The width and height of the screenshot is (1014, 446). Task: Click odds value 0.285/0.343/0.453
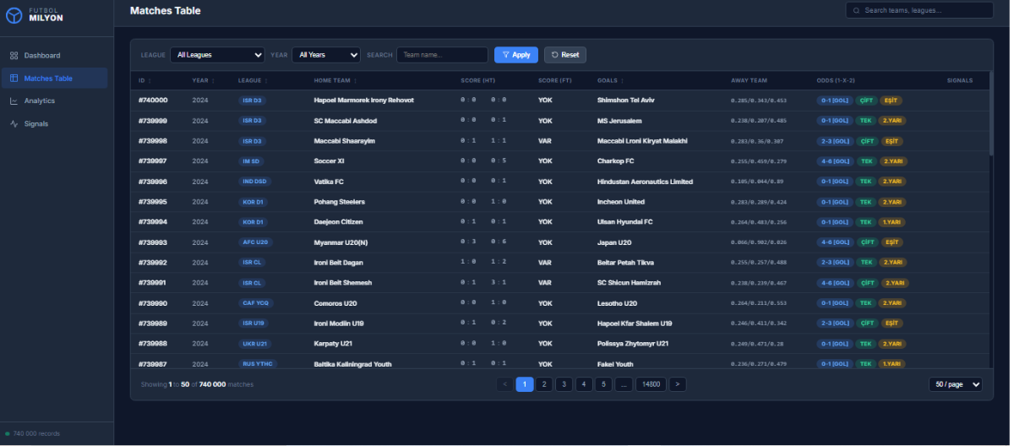(x=759, y=101)
